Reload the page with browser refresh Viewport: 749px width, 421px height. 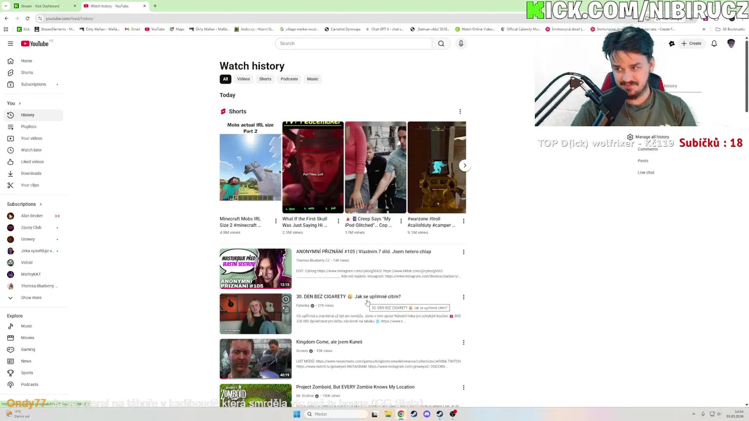coord(27,18)
